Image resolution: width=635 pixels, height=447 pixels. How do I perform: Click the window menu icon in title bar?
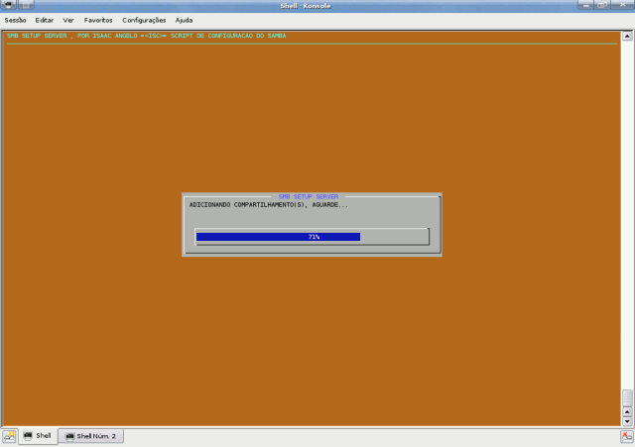(x=8, y=6)
